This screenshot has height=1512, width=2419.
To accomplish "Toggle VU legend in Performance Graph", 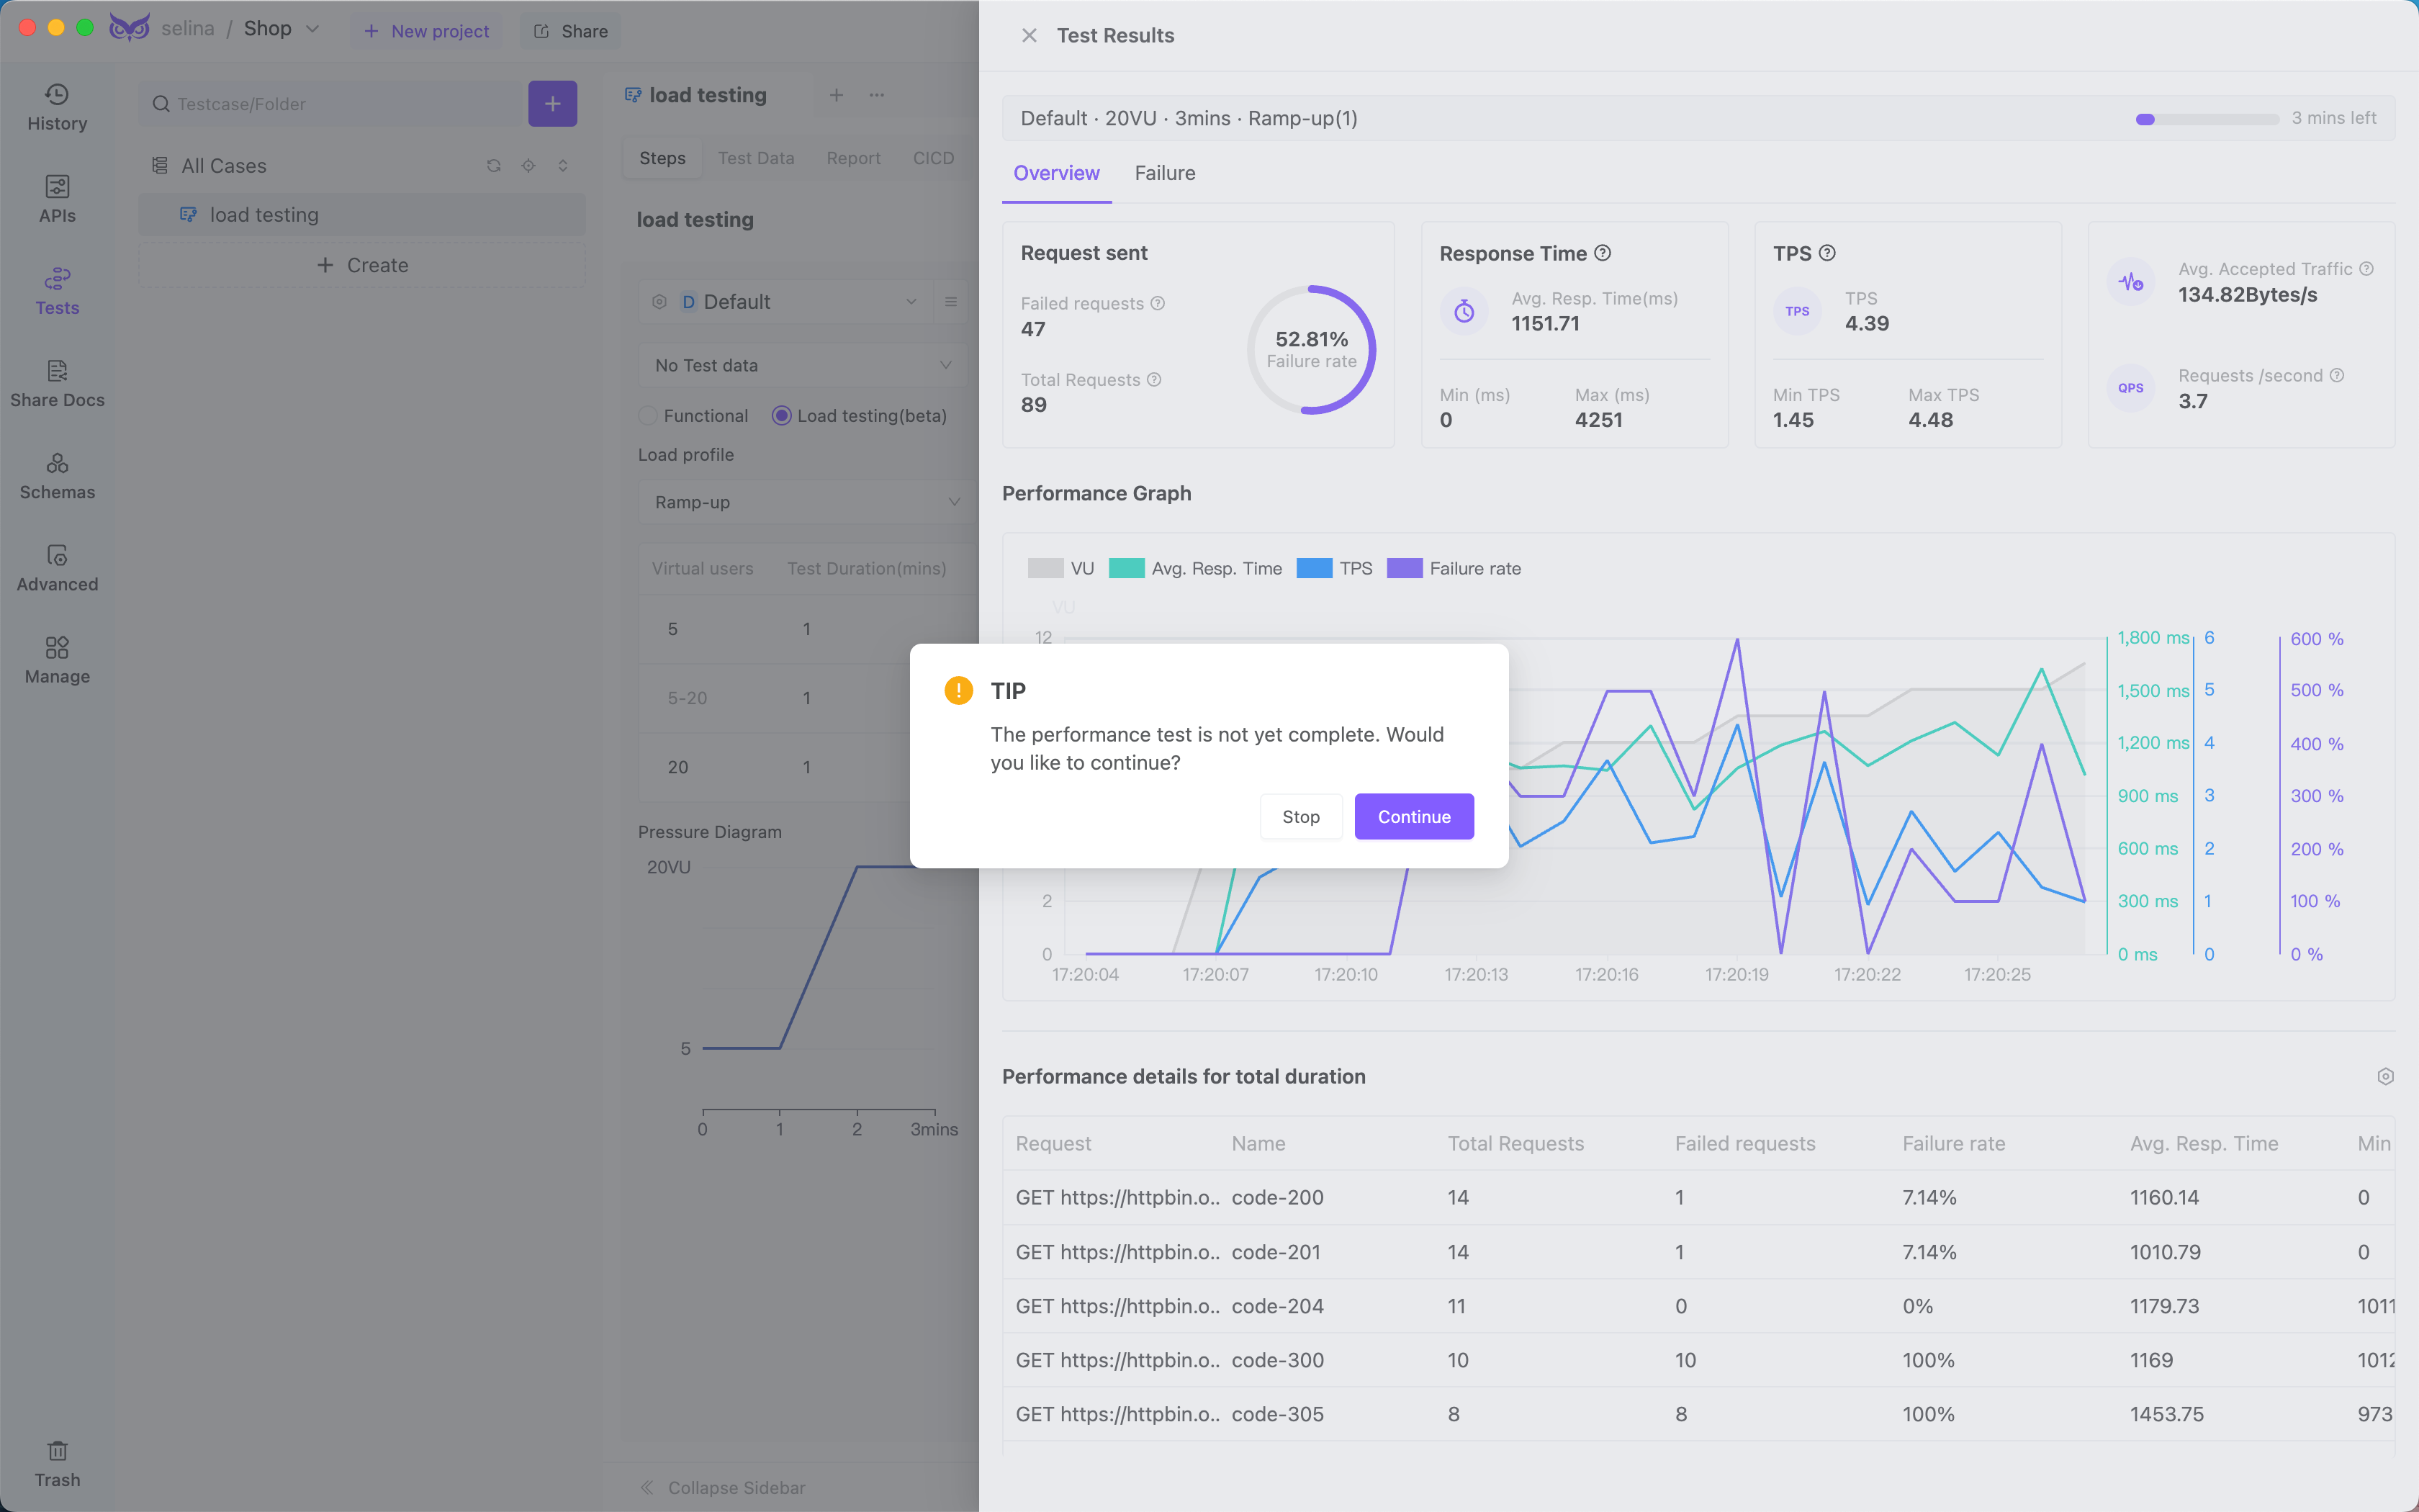I will (x=1060, y=568).
